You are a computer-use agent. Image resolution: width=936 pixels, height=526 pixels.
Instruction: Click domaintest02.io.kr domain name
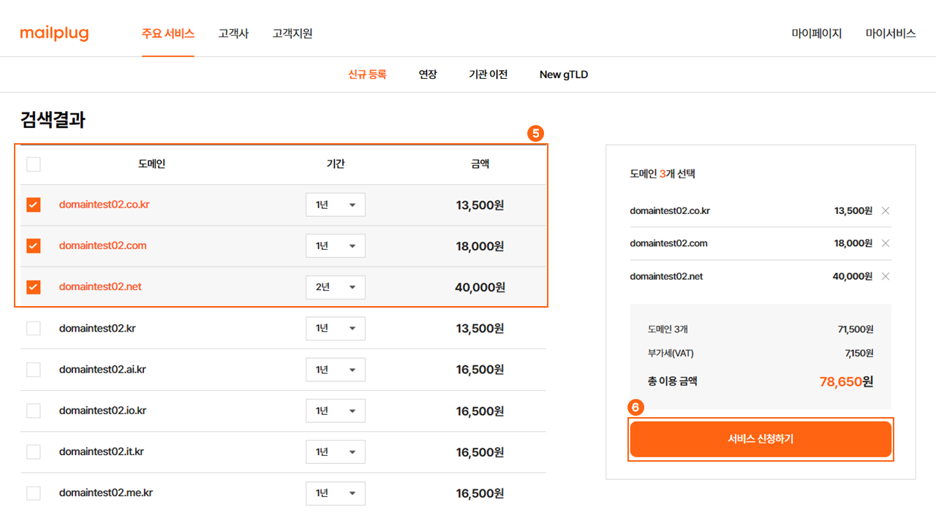(102, 411)
